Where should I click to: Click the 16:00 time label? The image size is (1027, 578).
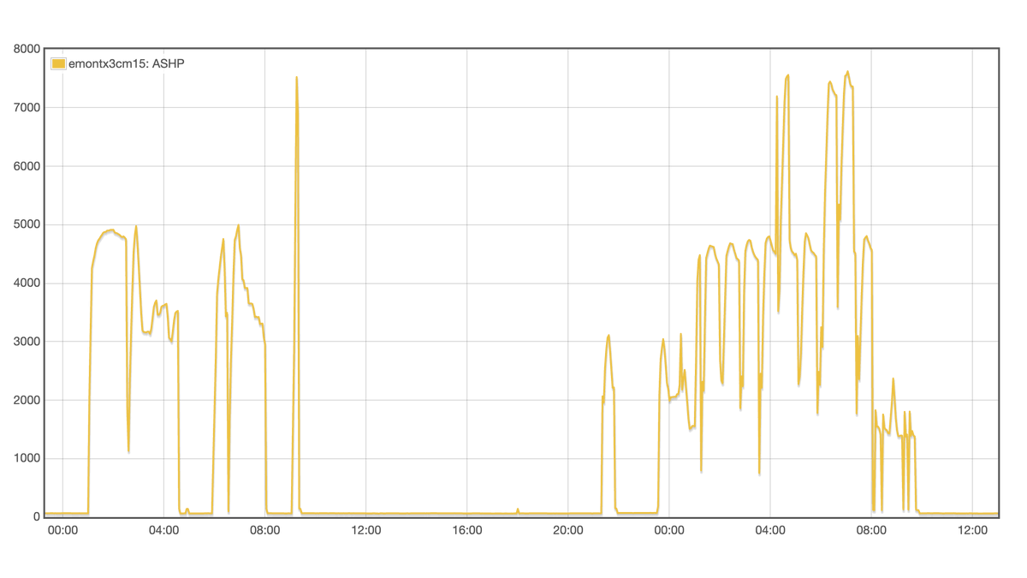coord(466,530)
